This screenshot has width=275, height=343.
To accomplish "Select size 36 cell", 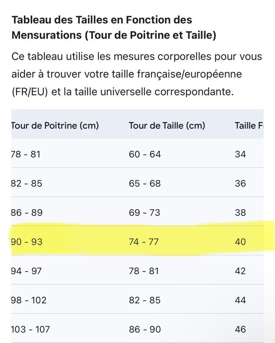I will click(240, 183).
